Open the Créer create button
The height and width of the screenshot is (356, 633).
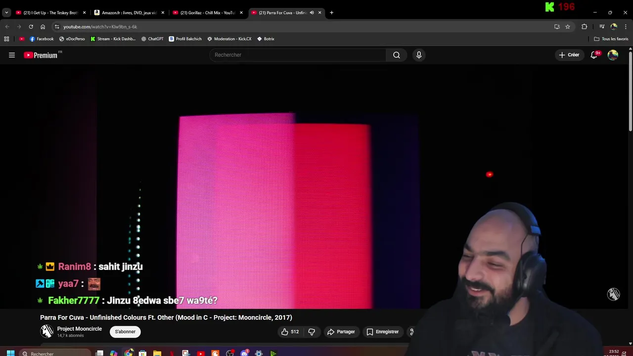(569, 55)
